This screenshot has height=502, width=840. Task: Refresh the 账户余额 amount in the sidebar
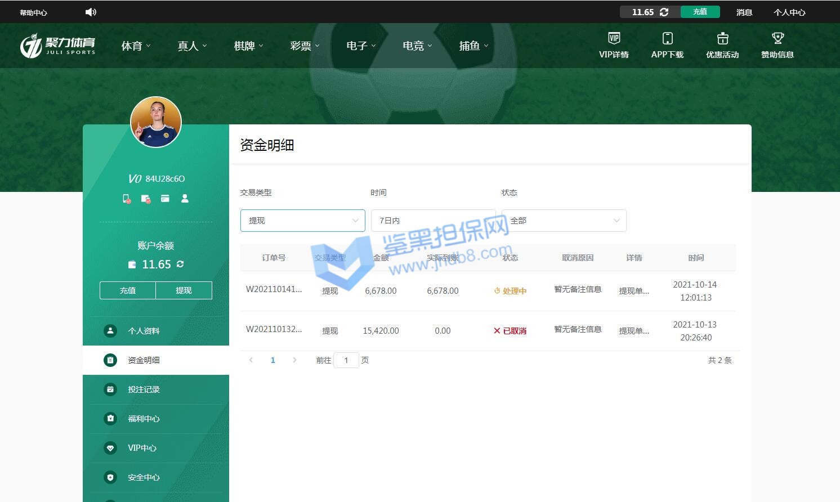[x=180, y=264]
